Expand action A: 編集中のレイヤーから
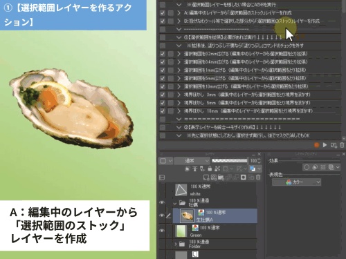The image size is (346, 259). [179, 13]
